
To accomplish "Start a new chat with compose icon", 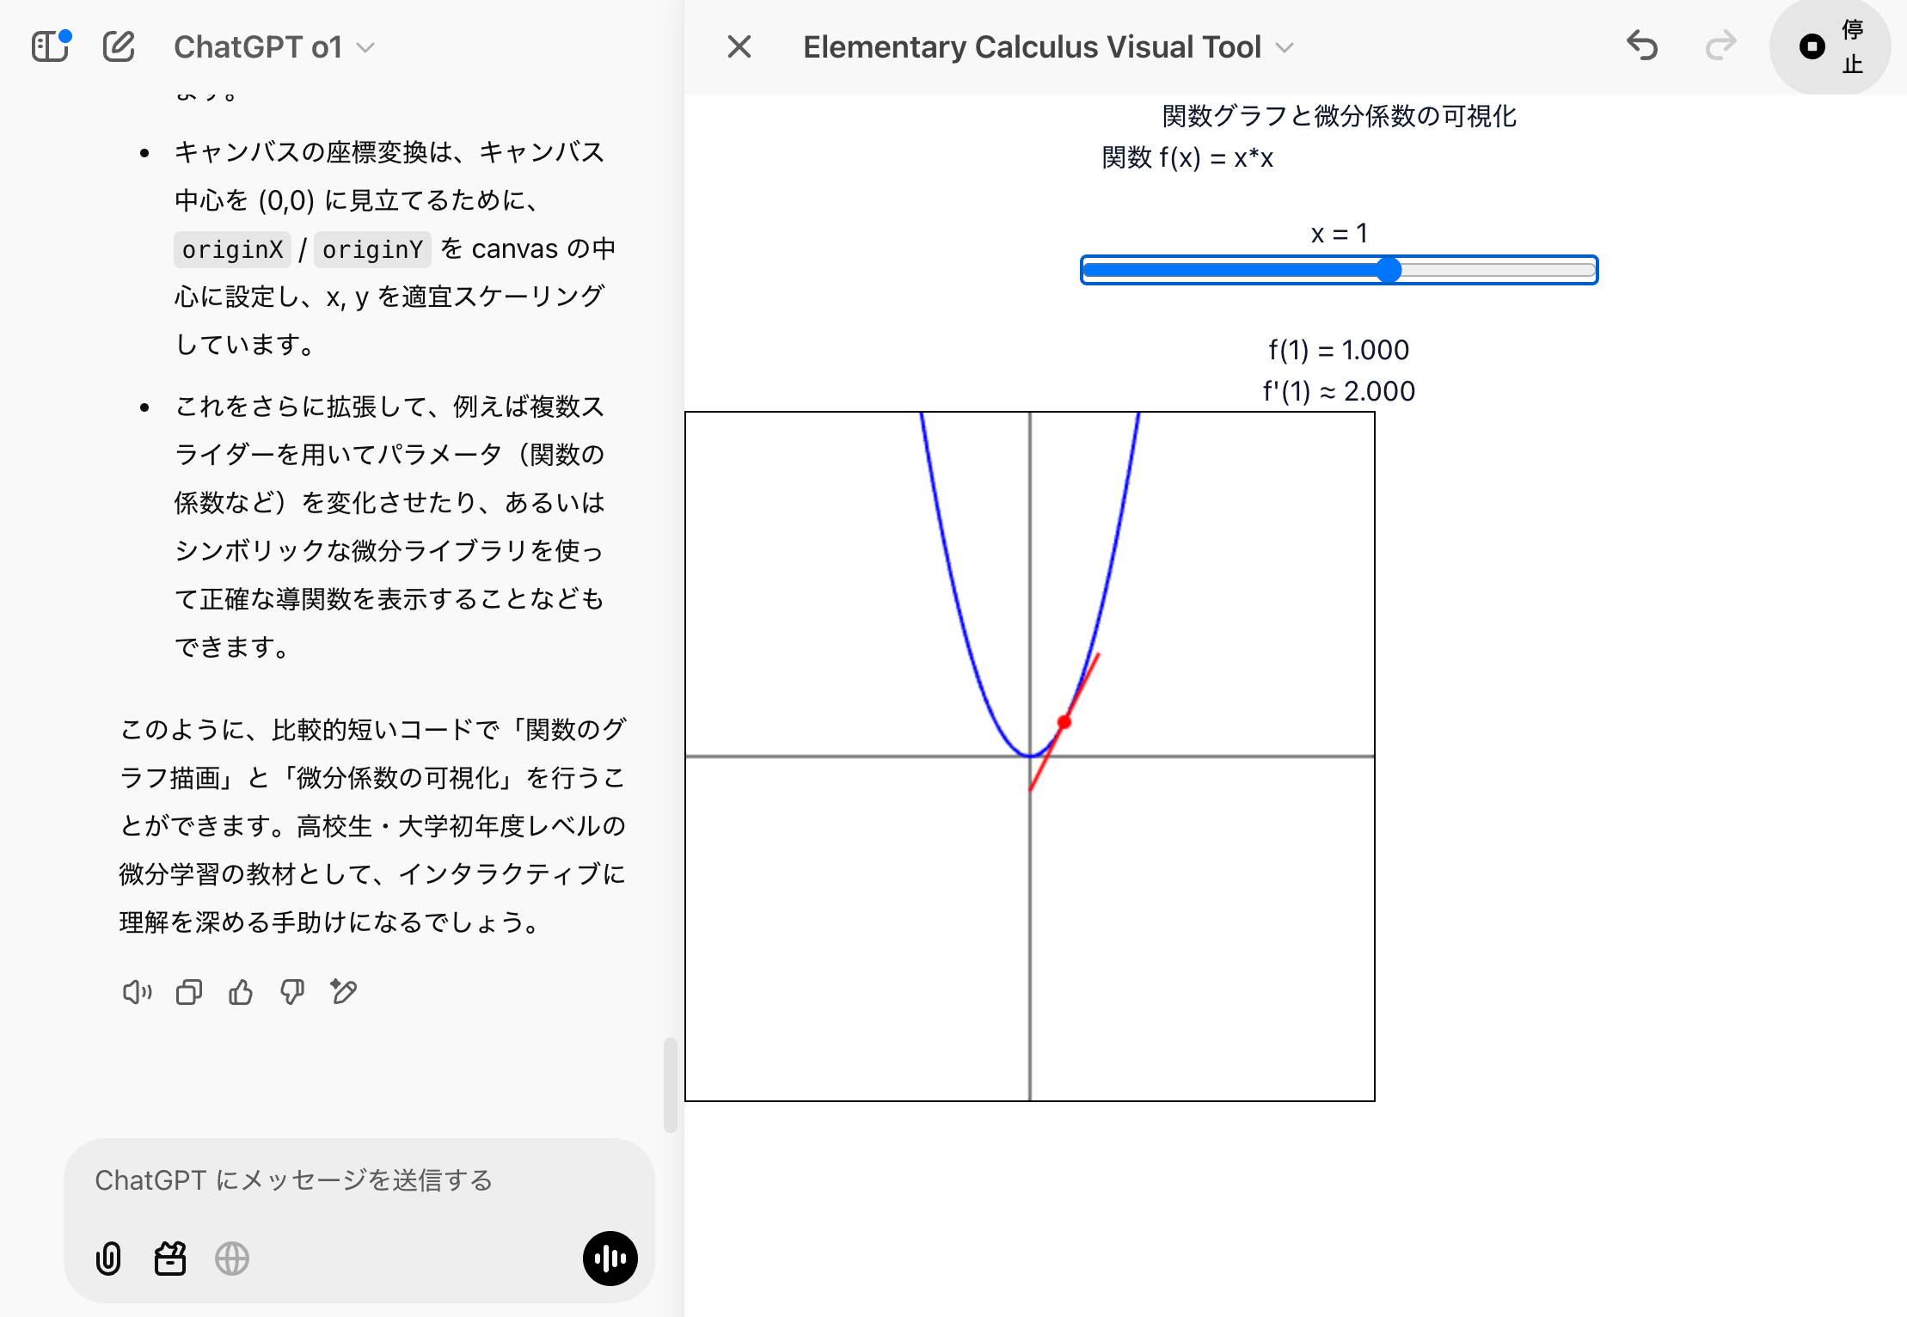I will pyautogui.click(x=119, y=46).
